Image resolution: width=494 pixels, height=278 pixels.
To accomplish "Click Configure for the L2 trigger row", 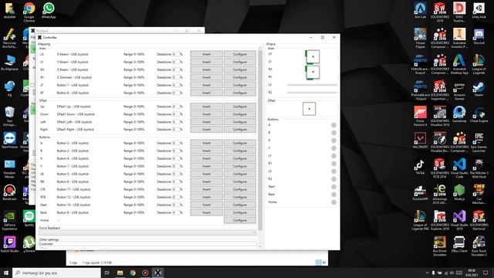I will (x=240, y=85).
